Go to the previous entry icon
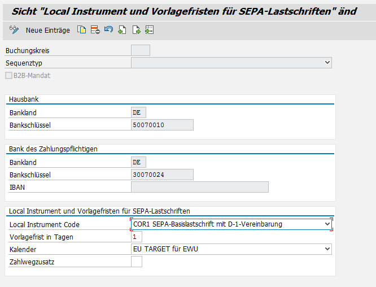 tap(122, 30)
